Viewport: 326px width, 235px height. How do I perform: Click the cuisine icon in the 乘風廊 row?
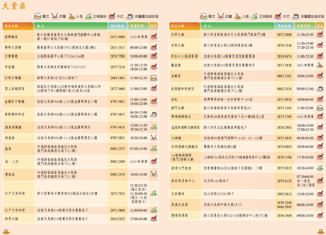point(154,138)
